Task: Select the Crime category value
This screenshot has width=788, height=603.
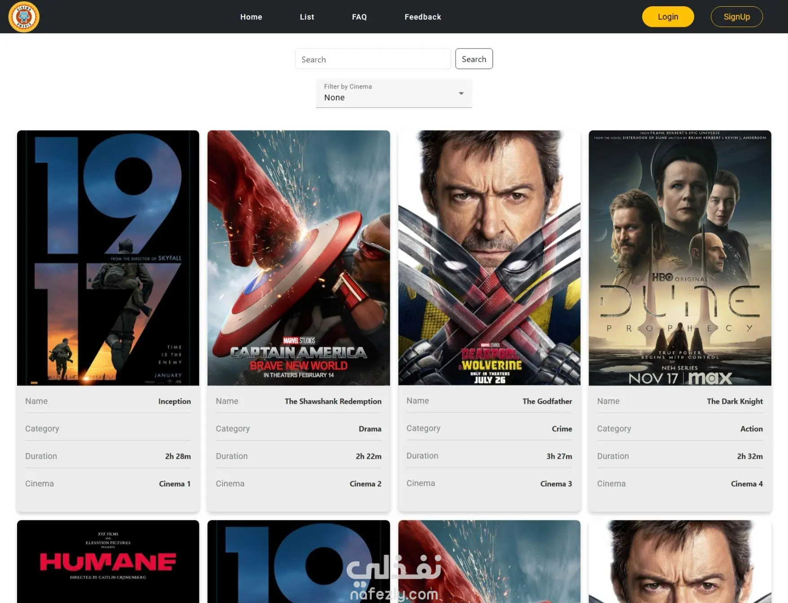Action: 562,429
